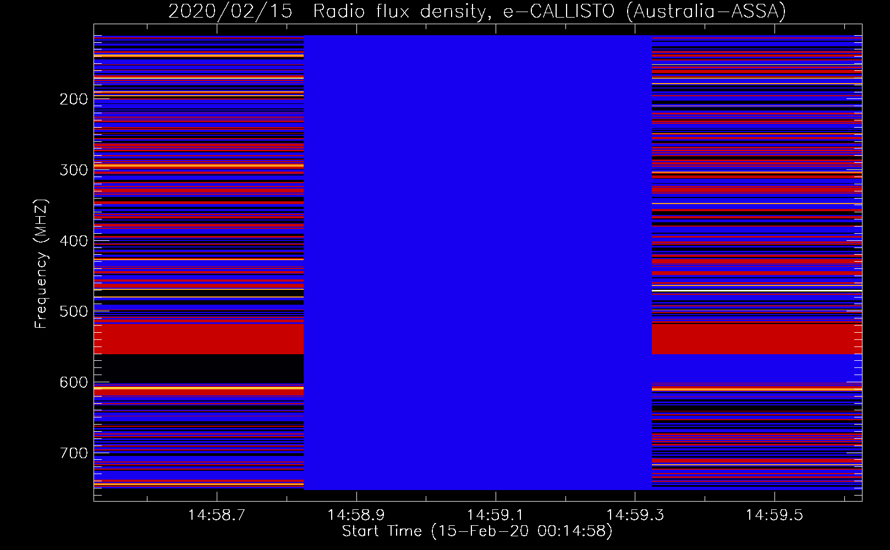
Task: Click the 200 frequency tick label
Action: 74,99
